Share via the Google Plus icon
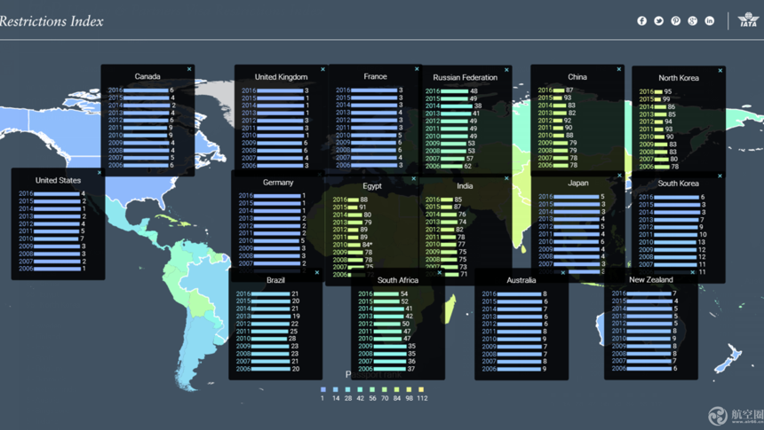The width and height of the screenshot is (764, 430). (692, 20)
